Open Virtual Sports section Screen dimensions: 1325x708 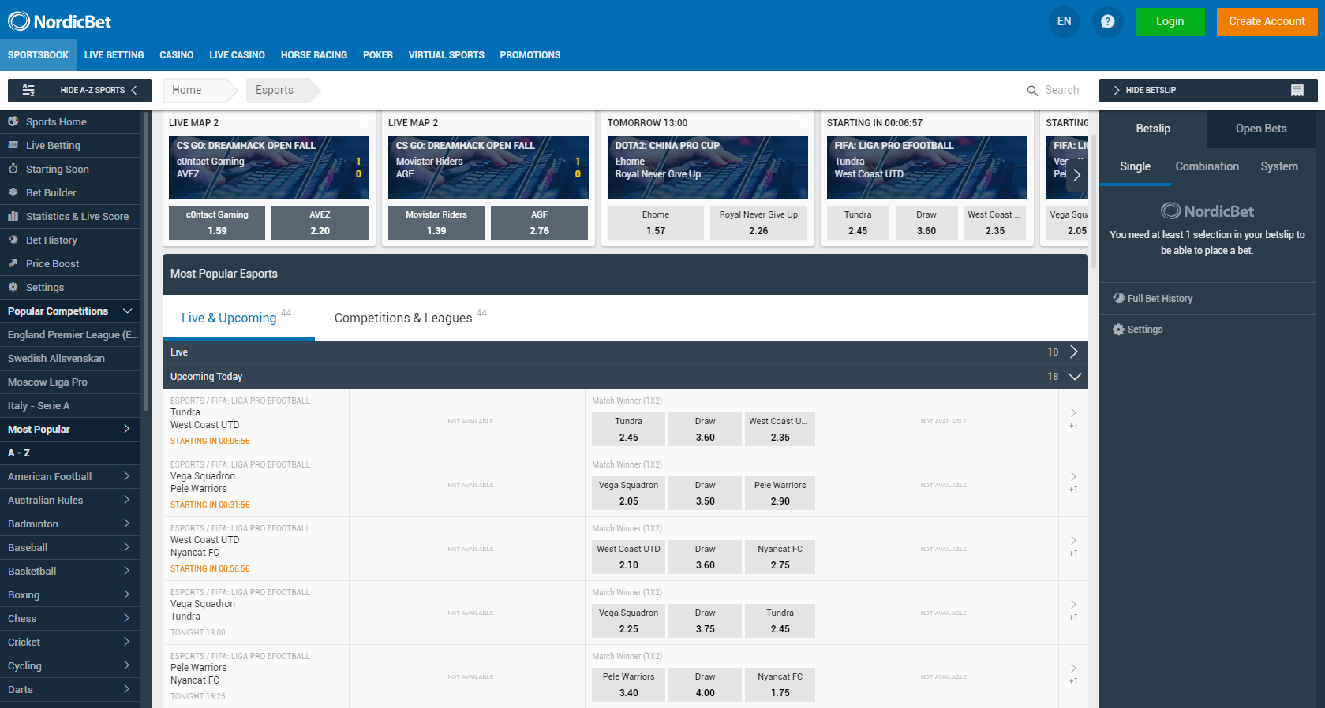[x=446, y=55]
